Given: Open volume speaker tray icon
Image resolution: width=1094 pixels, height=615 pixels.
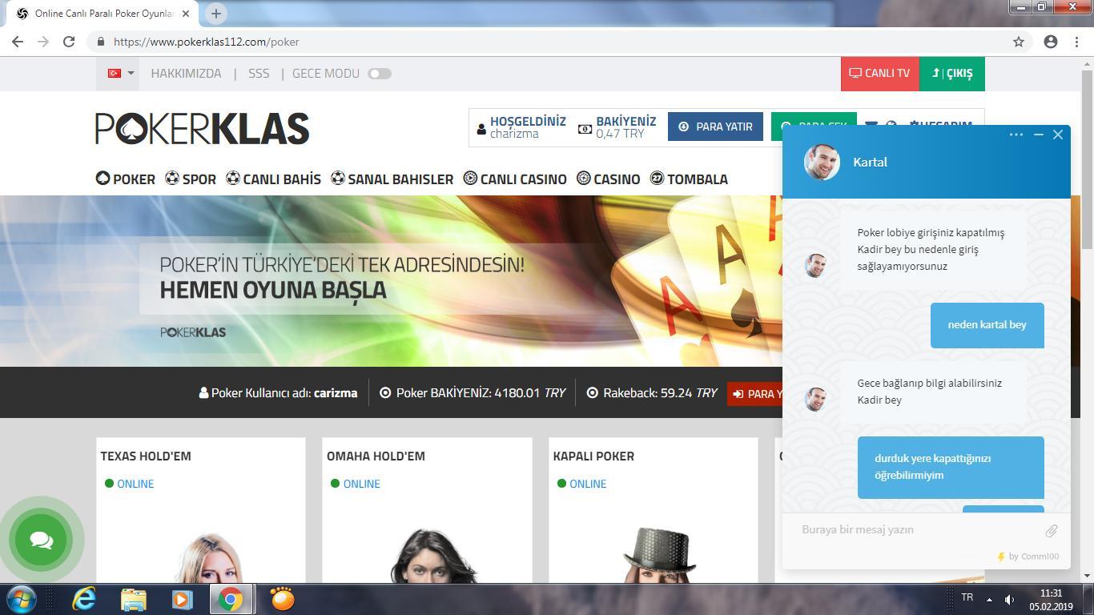Looking at the screenshot, I should [1010, 599].
